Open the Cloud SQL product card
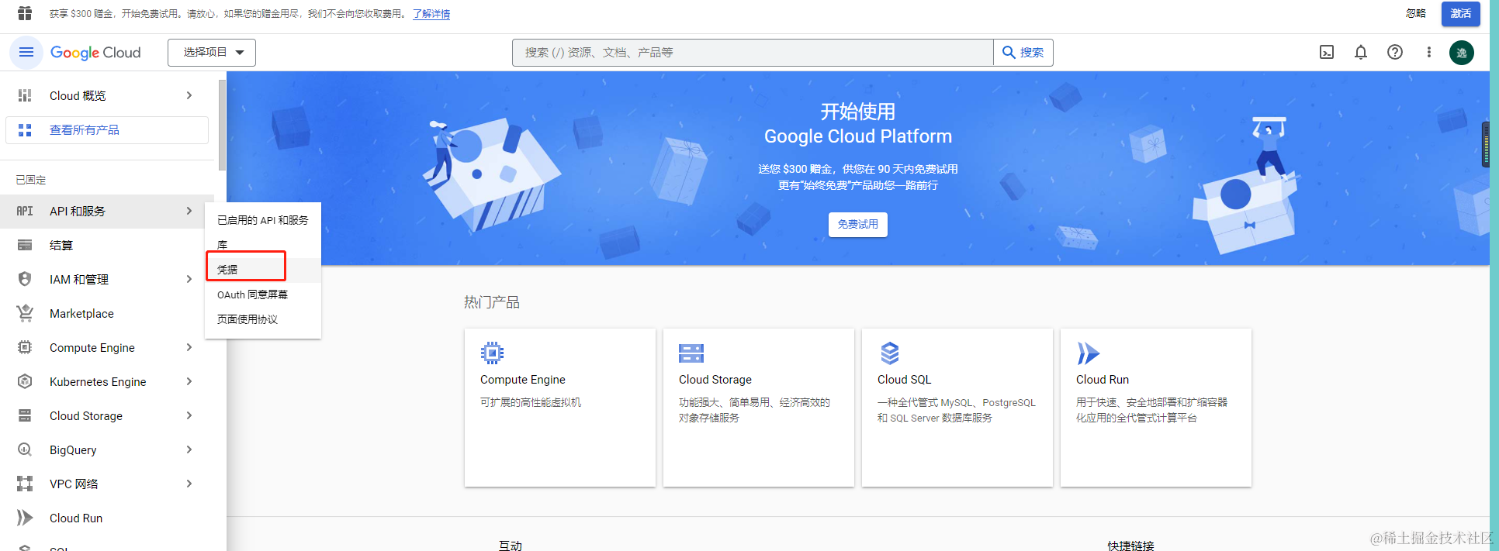The image size is (1499, 551). [x=957, y=408]
